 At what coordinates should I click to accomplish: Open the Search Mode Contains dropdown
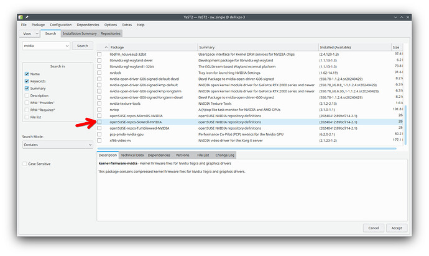point(57,144)
